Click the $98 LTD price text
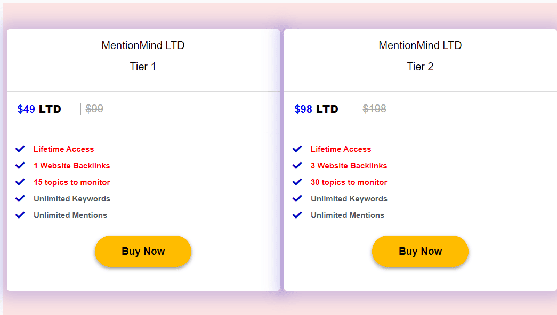The width and height of the screenshot is (557, 315). [x=317, y=109]
